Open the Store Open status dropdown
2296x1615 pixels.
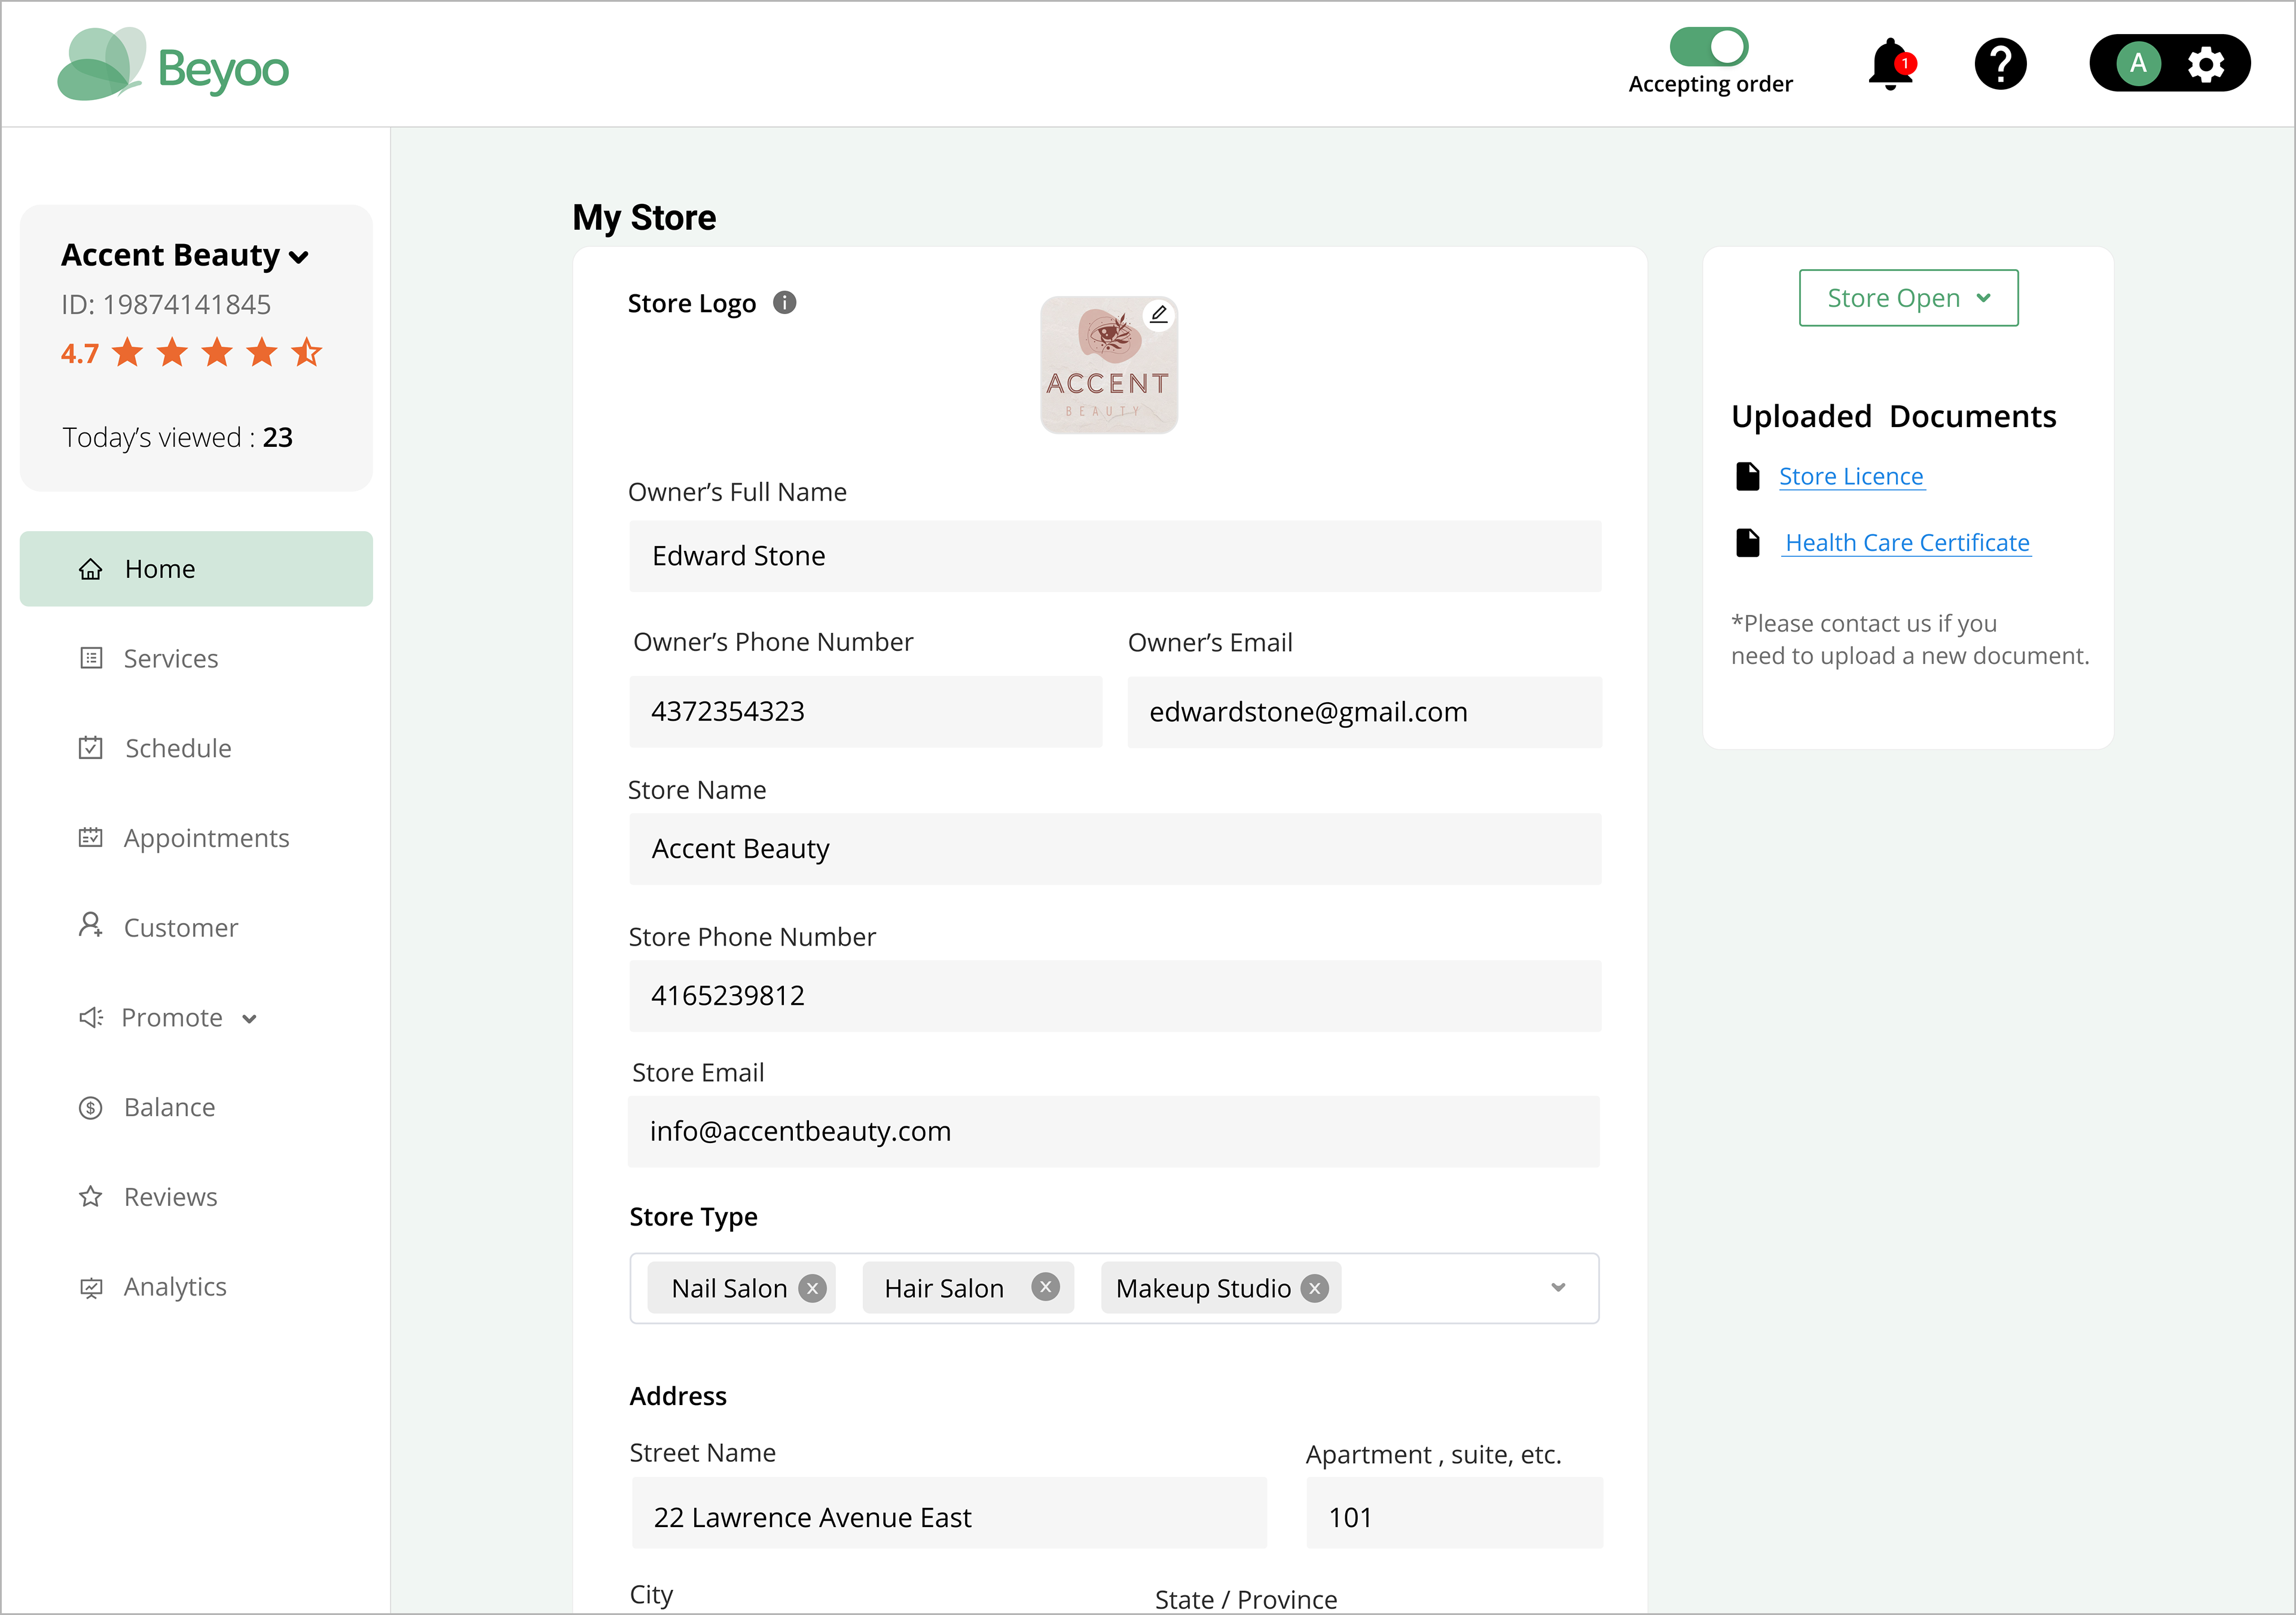click(x=1908, y=298)
